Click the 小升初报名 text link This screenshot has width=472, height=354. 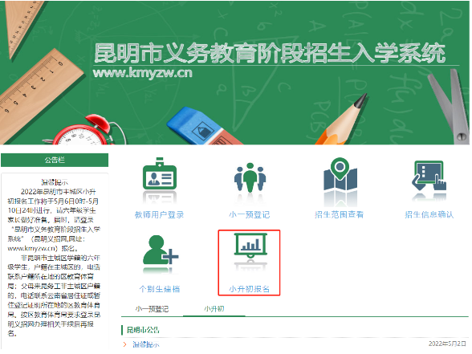[x=249, y=289]
